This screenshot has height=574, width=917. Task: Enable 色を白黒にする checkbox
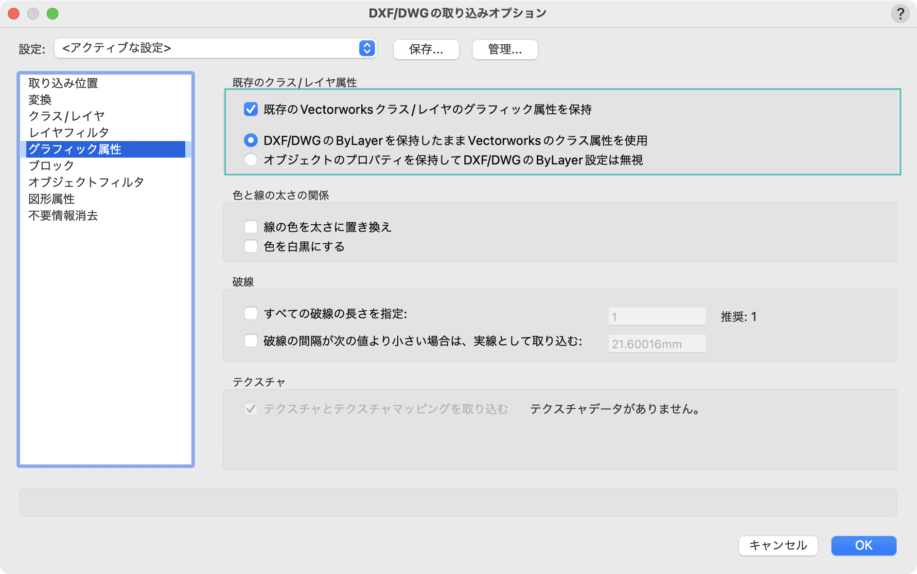tap(251, 246)
